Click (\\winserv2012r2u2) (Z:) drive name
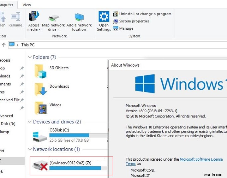This screenshot has width=227, height=178. [70, 163]
